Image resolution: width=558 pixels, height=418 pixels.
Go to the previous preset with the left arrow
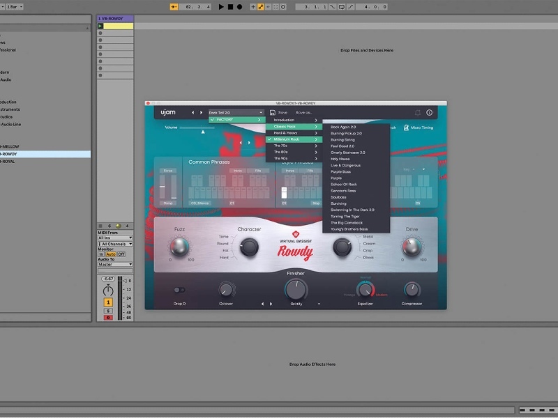(x=193, y=112)
